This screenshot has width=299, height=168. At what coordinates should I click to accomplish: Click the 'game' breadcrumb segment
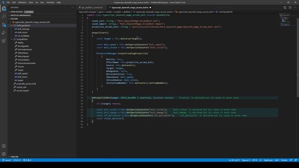pos(101,12)
